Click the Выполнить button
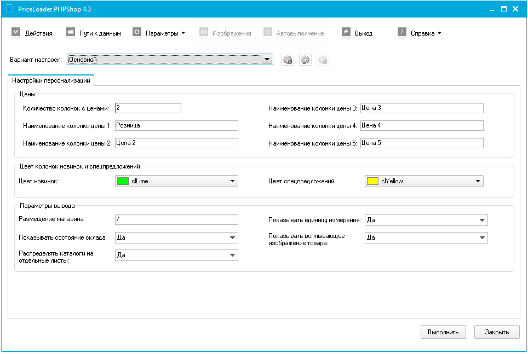 [x=443, y=332]
